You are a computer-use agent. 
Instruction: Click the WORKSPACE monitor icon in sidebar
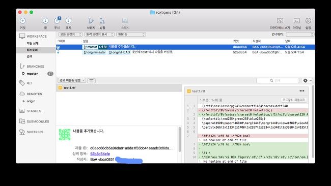22,36
